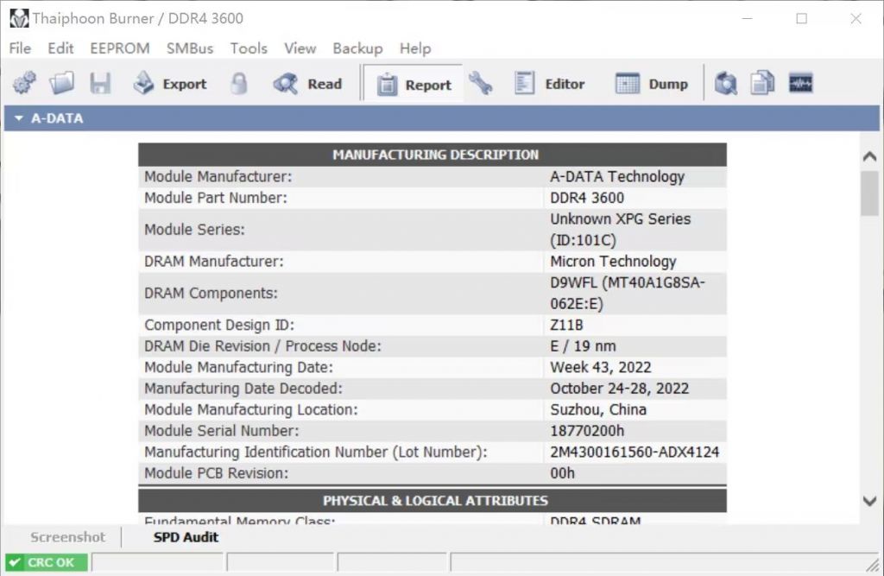Click the scrollbar down arrow
This screenshot has width=884, height=576.
tap(869, 501)
